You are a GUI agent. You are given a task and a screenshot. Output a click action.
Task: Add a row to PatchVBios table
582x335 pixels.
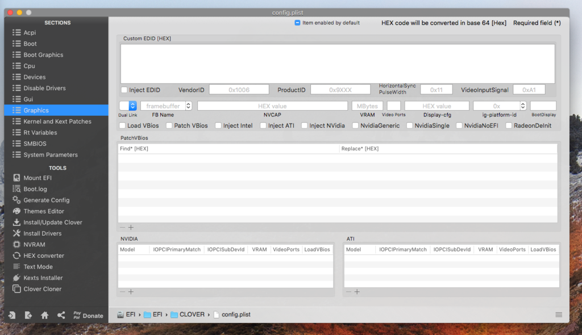click(x=131, y=227)
